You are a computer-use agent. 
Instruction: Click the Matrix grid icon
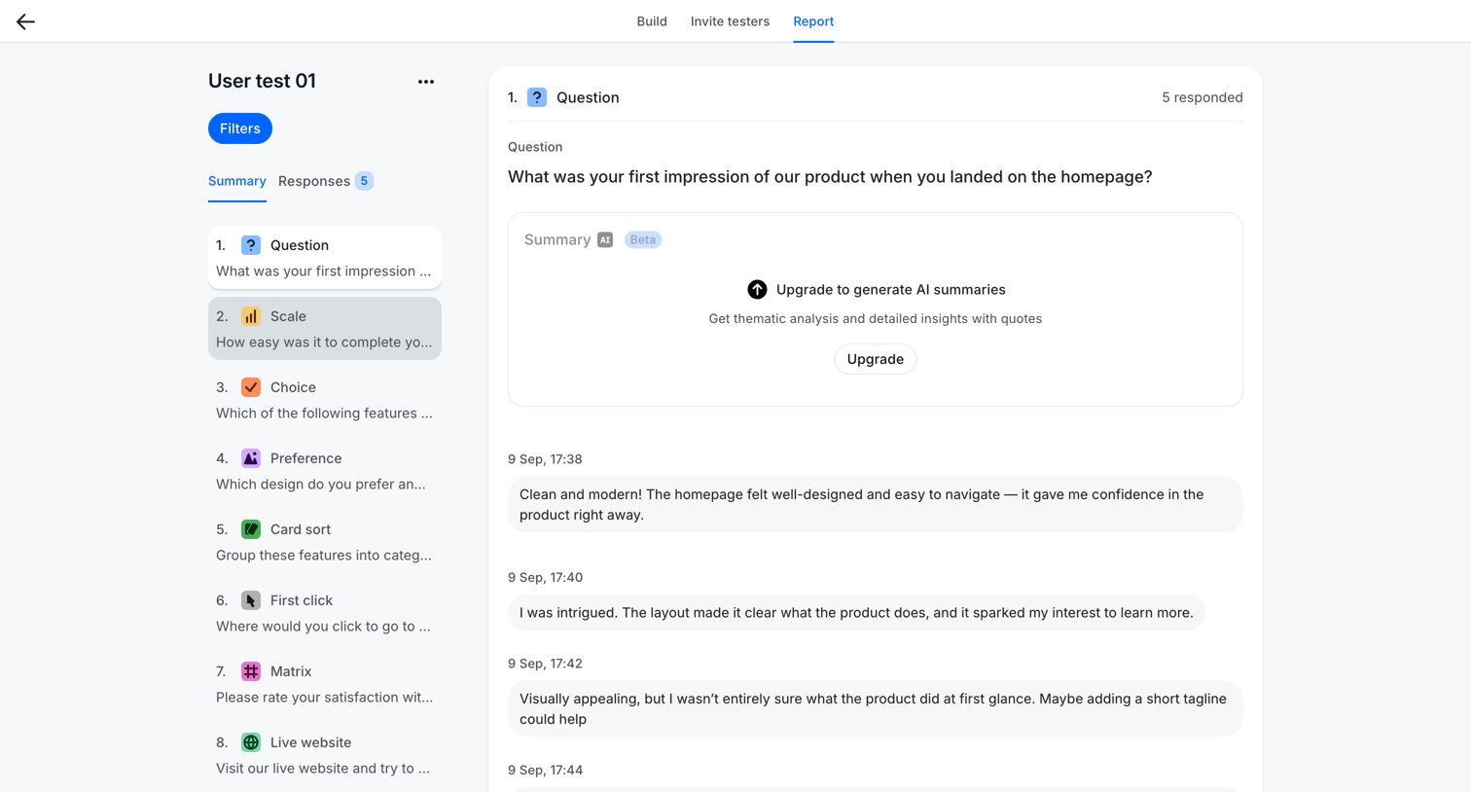pyautogui.click(x=251, y=671)
